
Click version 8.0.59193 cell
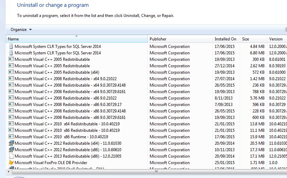(277, 66)
